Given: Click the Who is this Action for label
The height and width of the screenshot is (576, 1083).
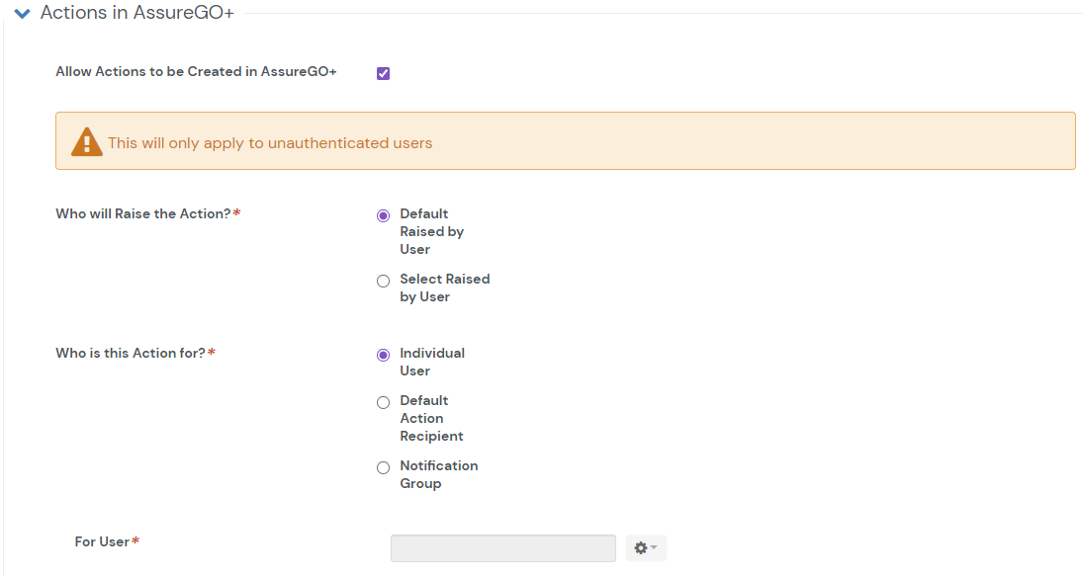Looking at the screenshot, I should pos(131,353).
